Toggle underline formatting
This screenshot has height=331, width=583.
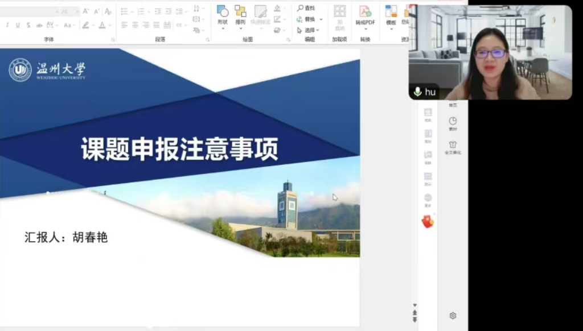18,25
